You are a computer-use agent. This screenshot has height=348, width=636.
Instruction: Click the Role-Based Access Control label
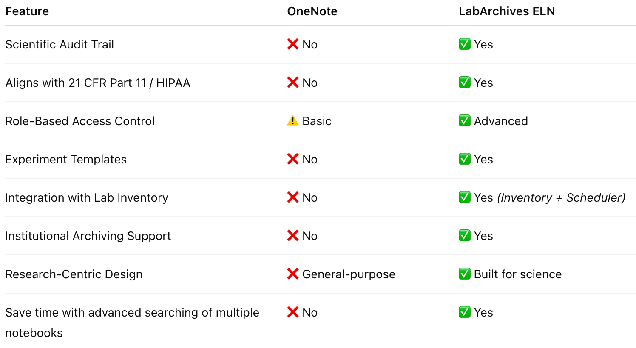(x=80, y=121)
